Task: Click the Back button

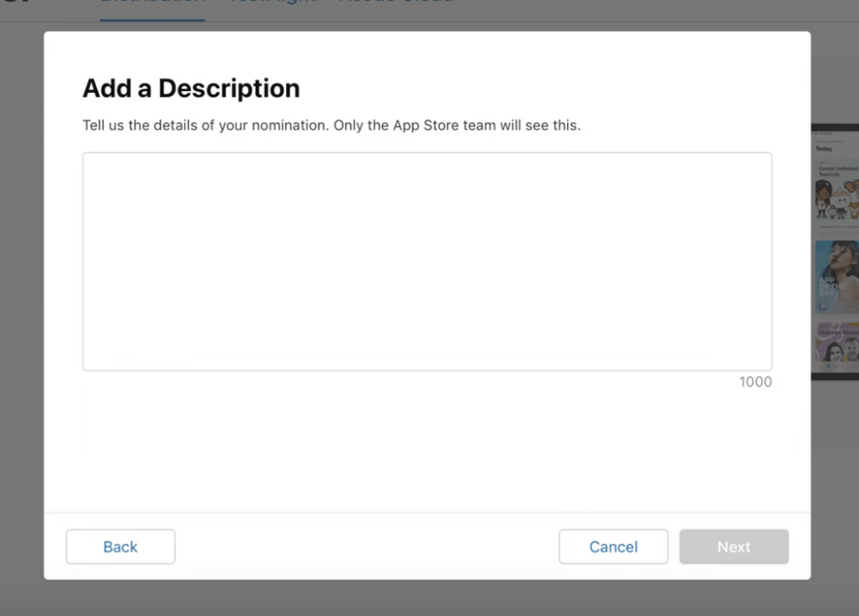Action: click(120, 546)
